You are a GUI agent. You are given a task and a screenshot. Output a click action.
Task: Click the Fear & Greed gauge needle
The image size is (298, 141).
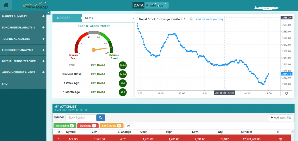point(102,49)
